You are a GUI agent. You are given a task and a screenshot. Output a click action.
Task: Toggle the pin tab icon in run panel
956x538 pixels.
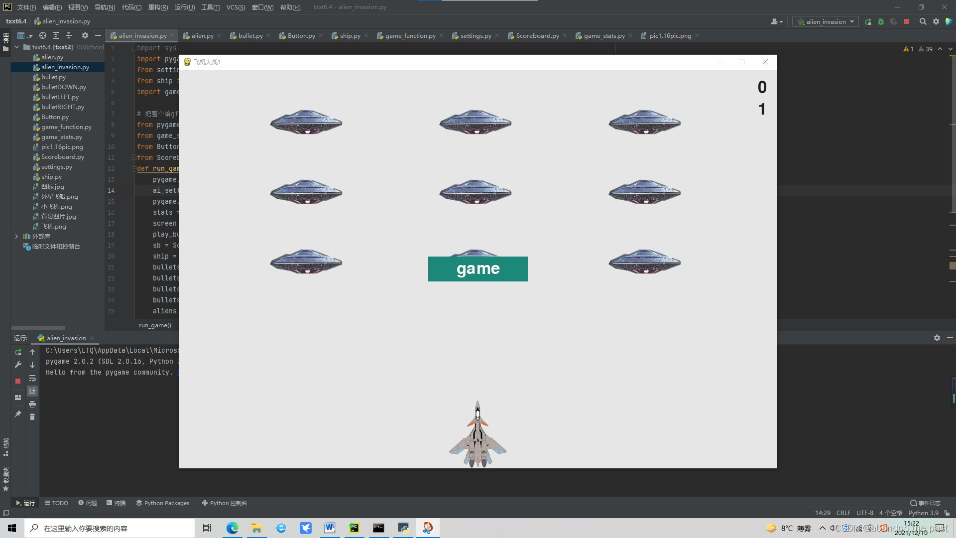click(18, 414)
